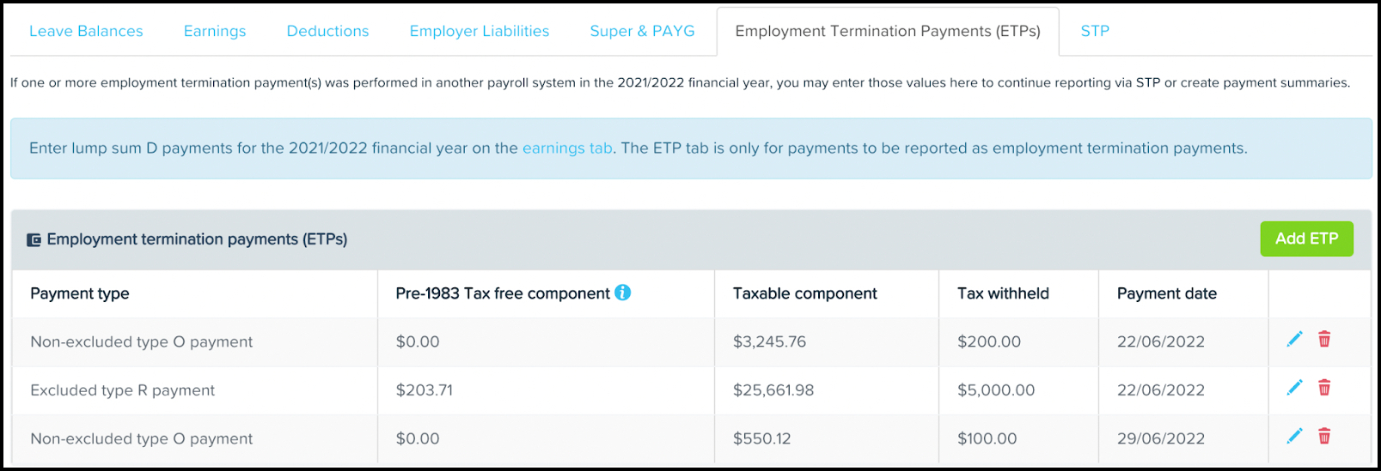Select the Super & PAYG tab

(642, 31)
